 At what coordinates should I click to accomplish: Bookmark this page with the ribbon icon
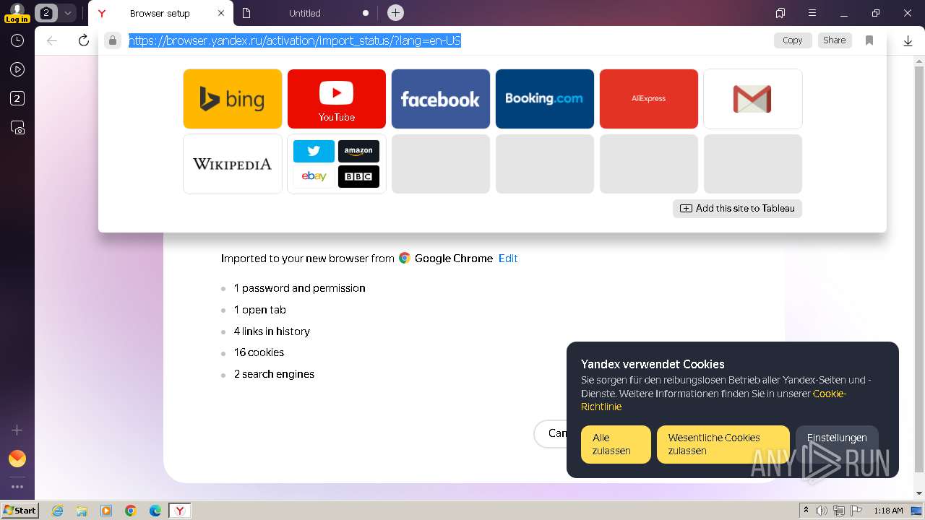pos(869,40)
